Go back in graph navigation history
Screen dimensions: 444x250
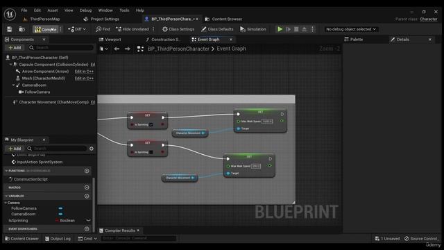pyautogui.click(x=117, y=49)
